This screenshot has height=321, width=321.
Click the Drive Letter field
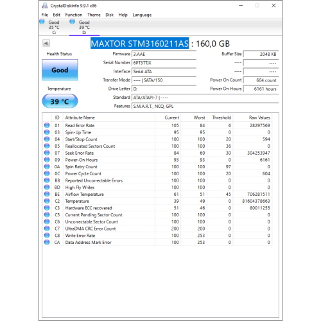[164, 89]
